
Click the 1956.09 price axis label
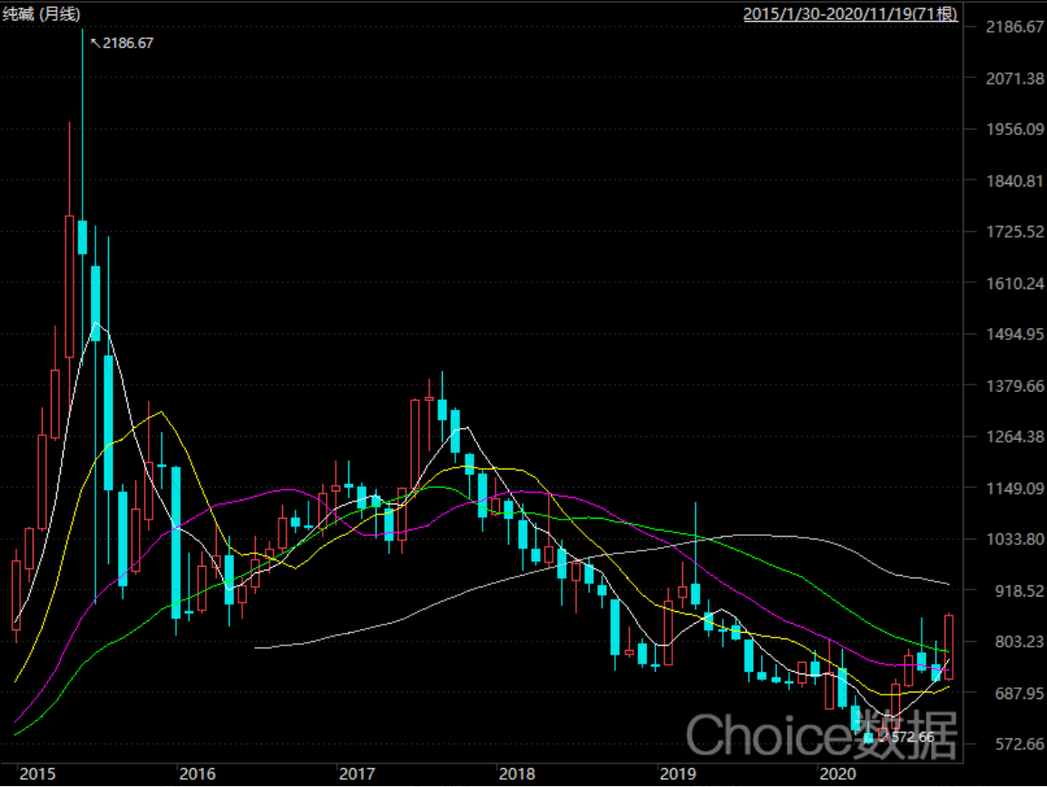coord(1015,130)
